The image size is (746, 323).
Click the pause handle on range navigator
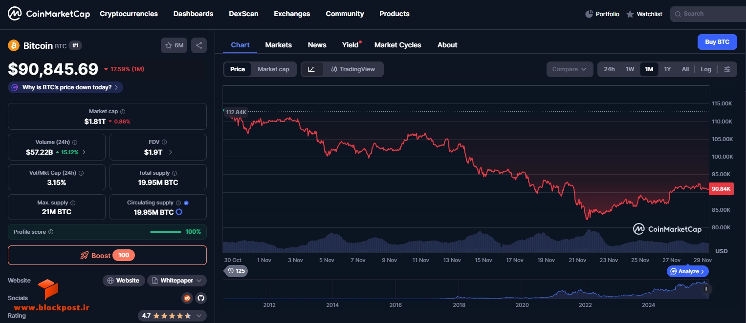click(705, 289)
